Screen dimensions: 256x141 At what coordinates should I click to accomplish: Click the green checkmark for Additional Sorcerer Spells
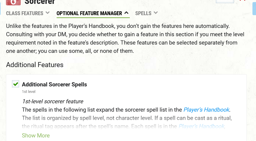coord(16,84)
